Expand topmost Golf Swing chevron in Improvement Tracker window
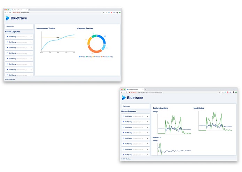The image size is (242, 172). (x=31, y=37)
